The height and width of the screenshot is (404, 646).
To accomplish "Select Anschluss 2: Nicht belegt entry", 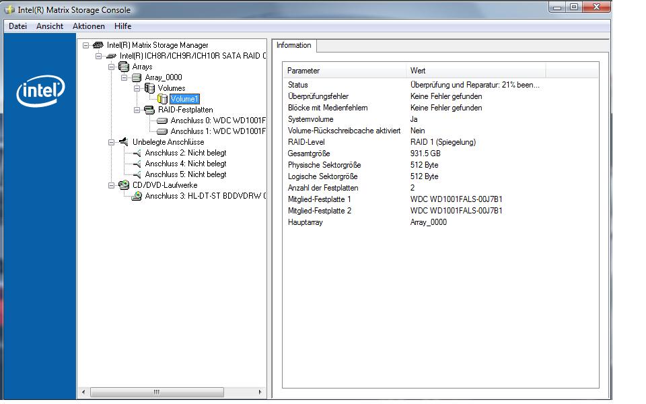I will 186,153.
